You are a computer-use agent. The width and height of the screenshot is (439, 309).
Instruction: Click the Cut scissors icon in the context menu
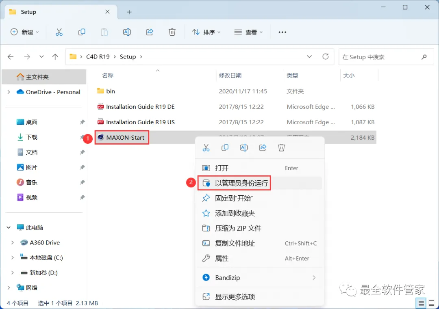pos(206,148)
